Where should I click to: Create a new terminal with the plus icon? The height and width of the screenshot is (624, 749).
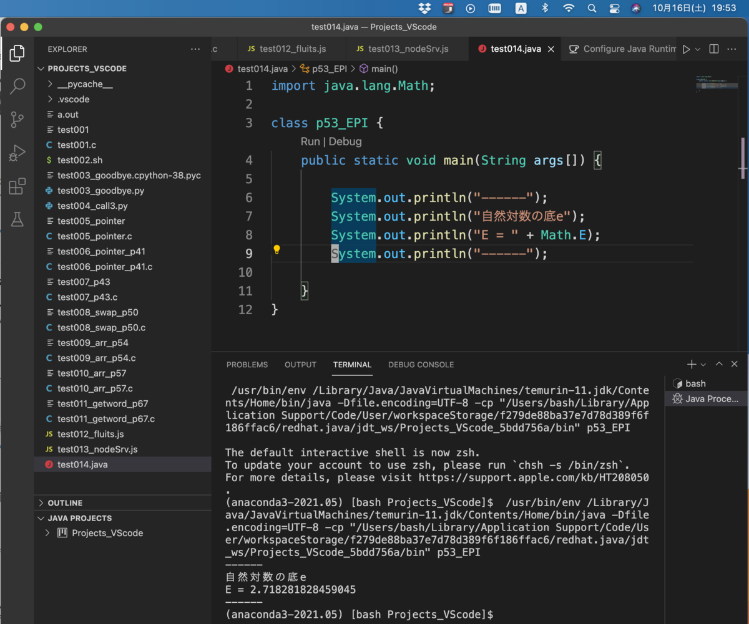[690, 364]
